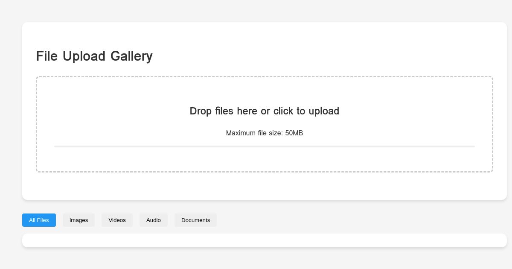
Task: Pick the Documents filter chip
Action: [x=195, y=220]
